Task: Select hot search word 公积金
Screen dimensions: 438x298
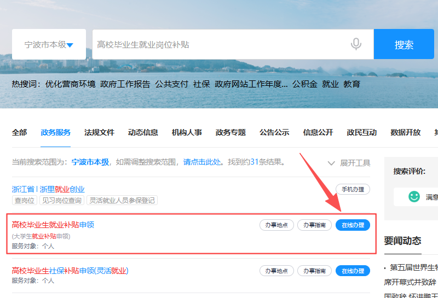Action: coord(305,84)
